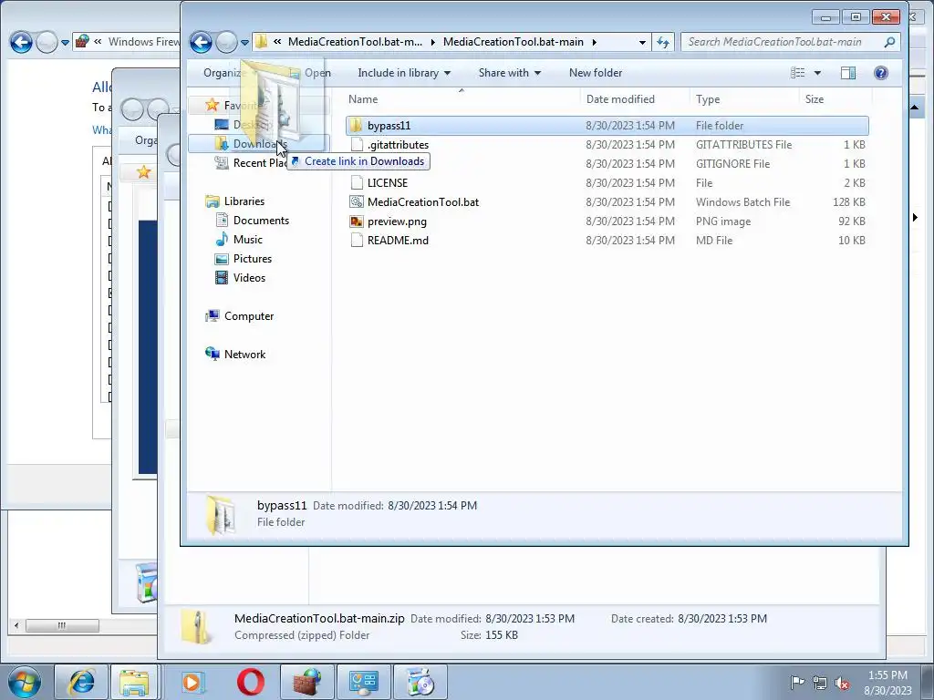Click MediaCreationTool.bat-main.zip icon in details pane
Image resolution: width=934 pixels, height=700 pixels.
196,627
